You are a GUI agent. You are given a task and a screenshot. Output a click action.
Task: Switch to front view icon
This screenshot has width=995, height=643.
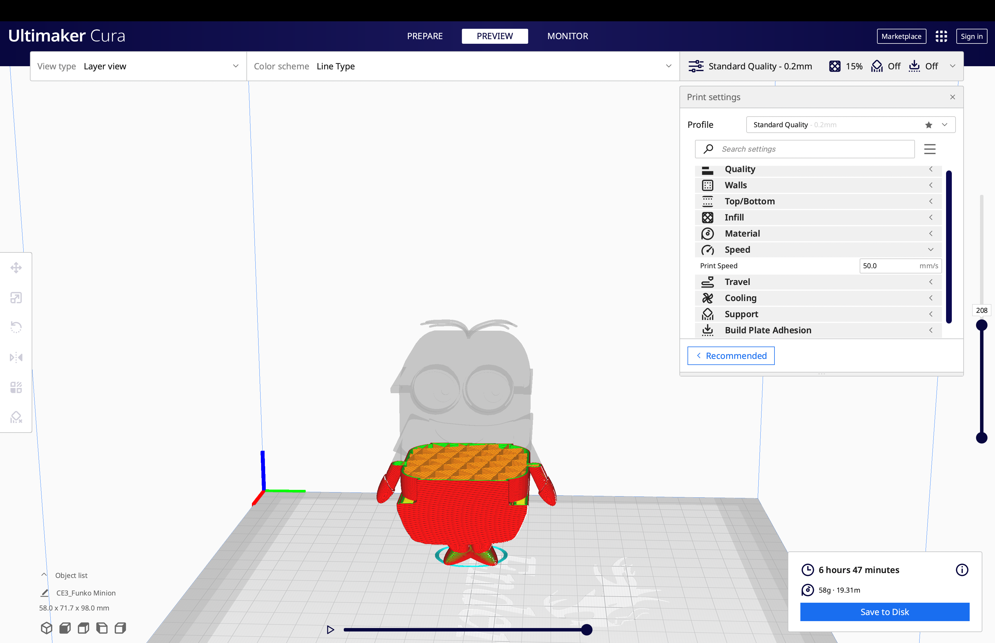coord(65,628)
